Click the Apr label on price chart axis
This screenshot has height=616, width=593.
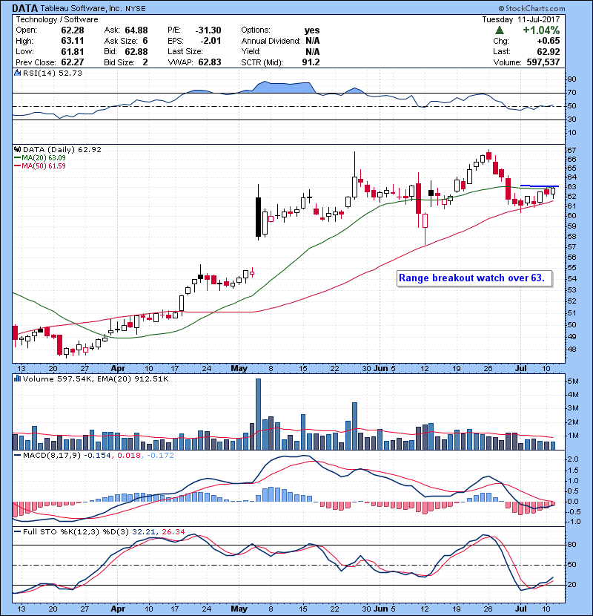[118, 369]
